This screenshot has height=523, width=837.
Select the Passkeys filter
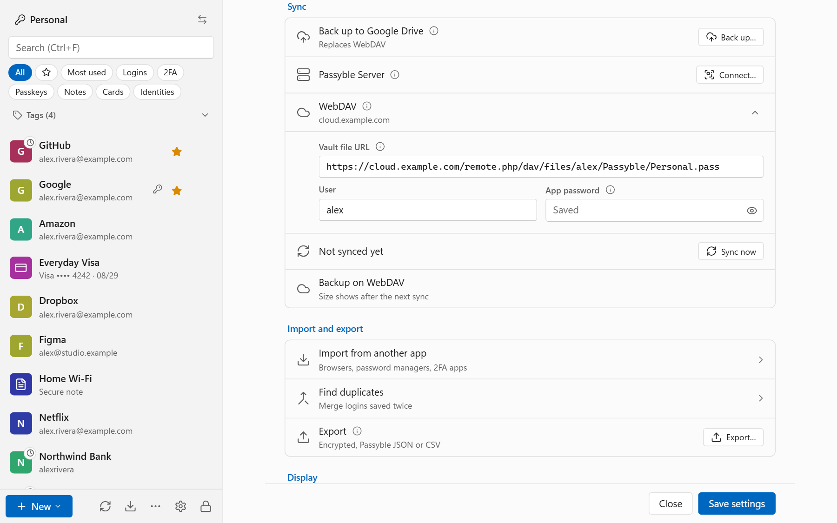tap(31, 92)
